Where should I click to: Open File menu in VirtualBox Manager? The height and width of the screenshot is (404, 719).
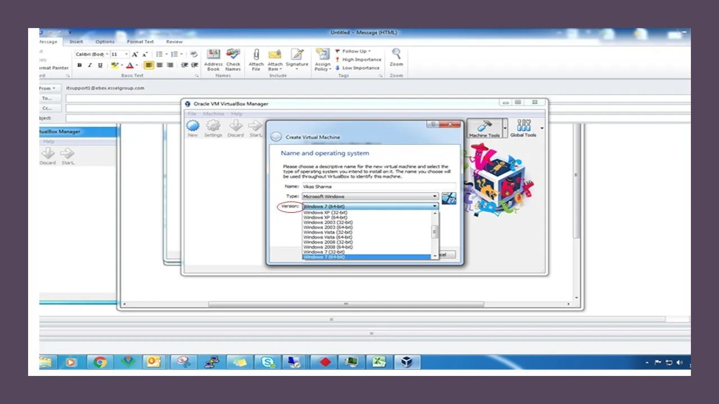pos(192,114)
